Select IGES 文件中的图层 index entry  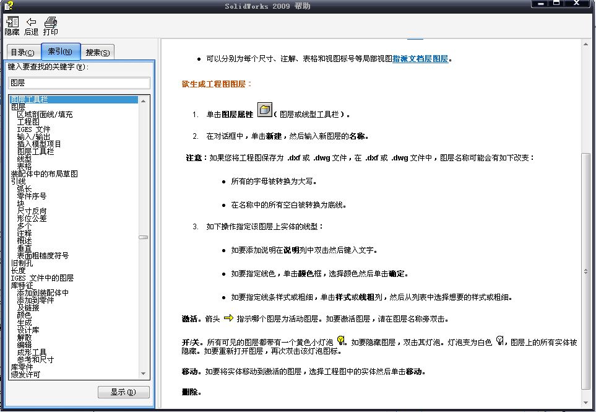click(42, 278)
